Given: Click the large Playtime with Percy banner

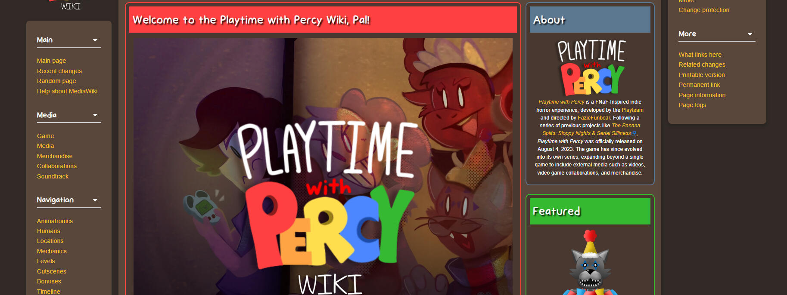Looking at the screenshot, I should click(323, 166).
